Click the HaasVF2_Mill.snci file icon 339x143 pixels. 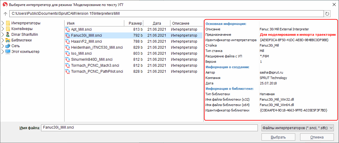(68, 41)
